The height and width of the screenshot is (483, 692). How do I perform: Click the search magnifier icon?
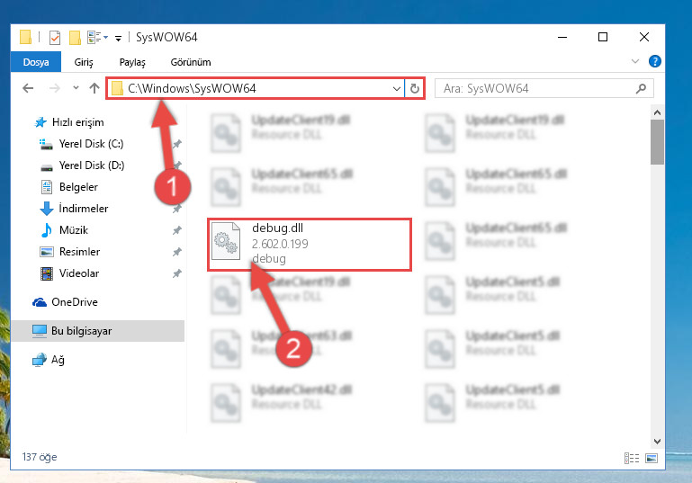(641, 89)
